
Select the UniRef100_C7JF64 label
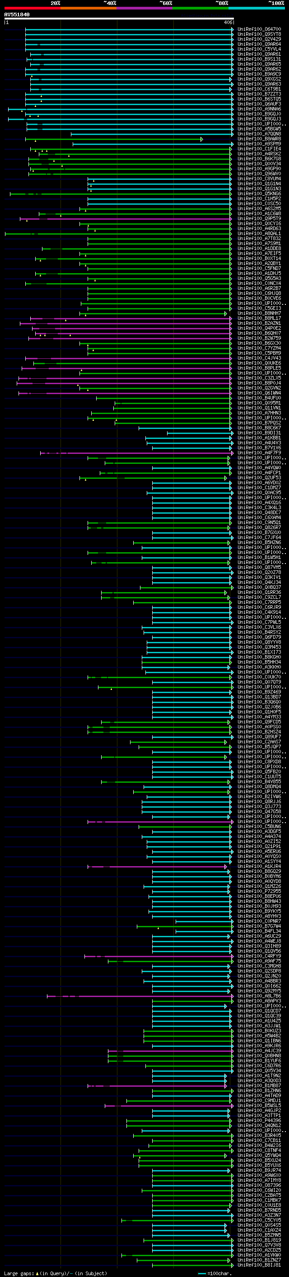[x=259, y=537]
